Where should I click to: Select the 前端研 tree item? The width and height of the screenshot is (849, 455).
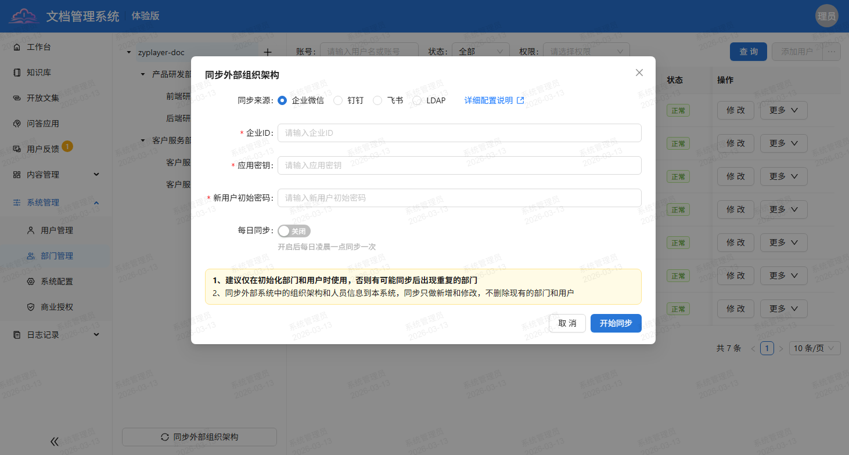178,96
